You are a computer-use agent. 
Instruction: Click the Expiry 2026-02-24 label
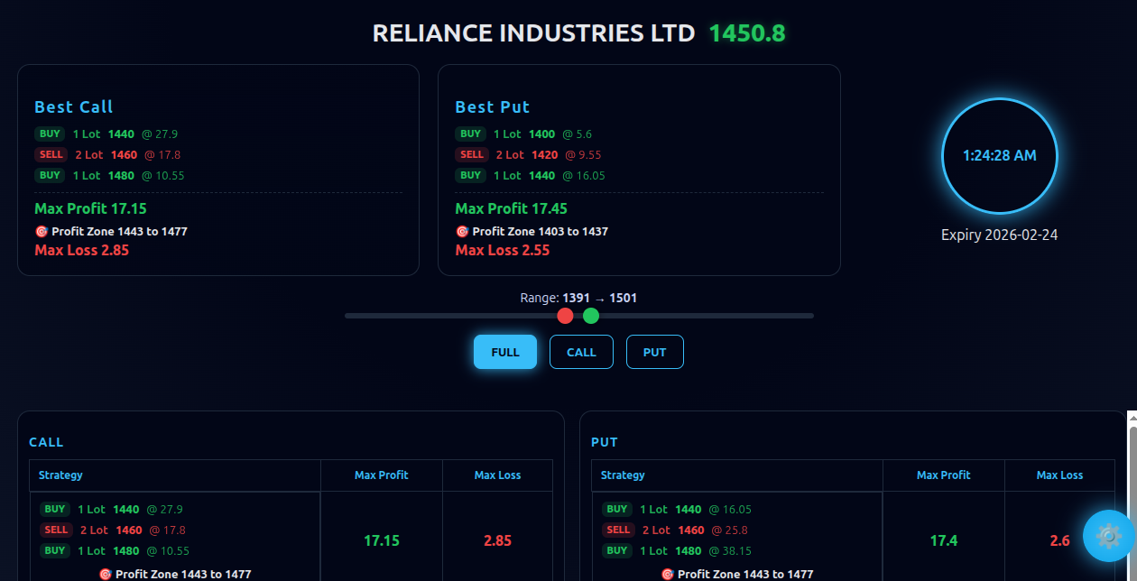tap(999, 235)
